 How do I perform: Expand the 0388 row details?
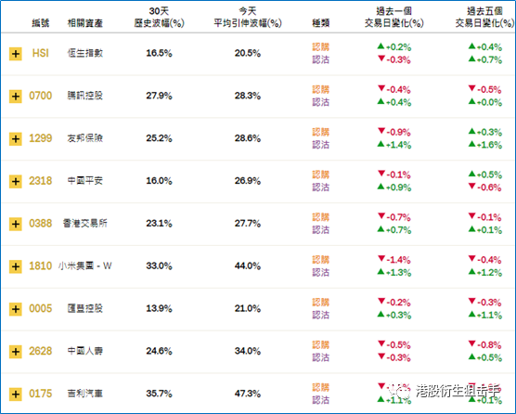pyautogui.click(x=16, y=224)
